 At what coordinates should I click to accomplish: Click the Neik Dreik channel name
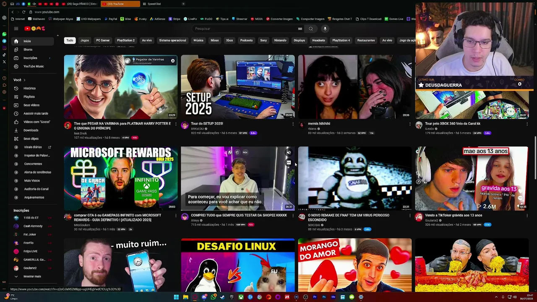pyautogui.click(x=80, y=133)
